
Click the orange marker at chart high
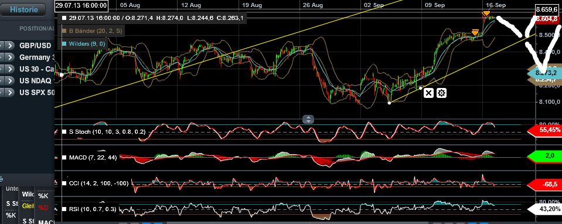pyautogui.click(x=486, y=13)
